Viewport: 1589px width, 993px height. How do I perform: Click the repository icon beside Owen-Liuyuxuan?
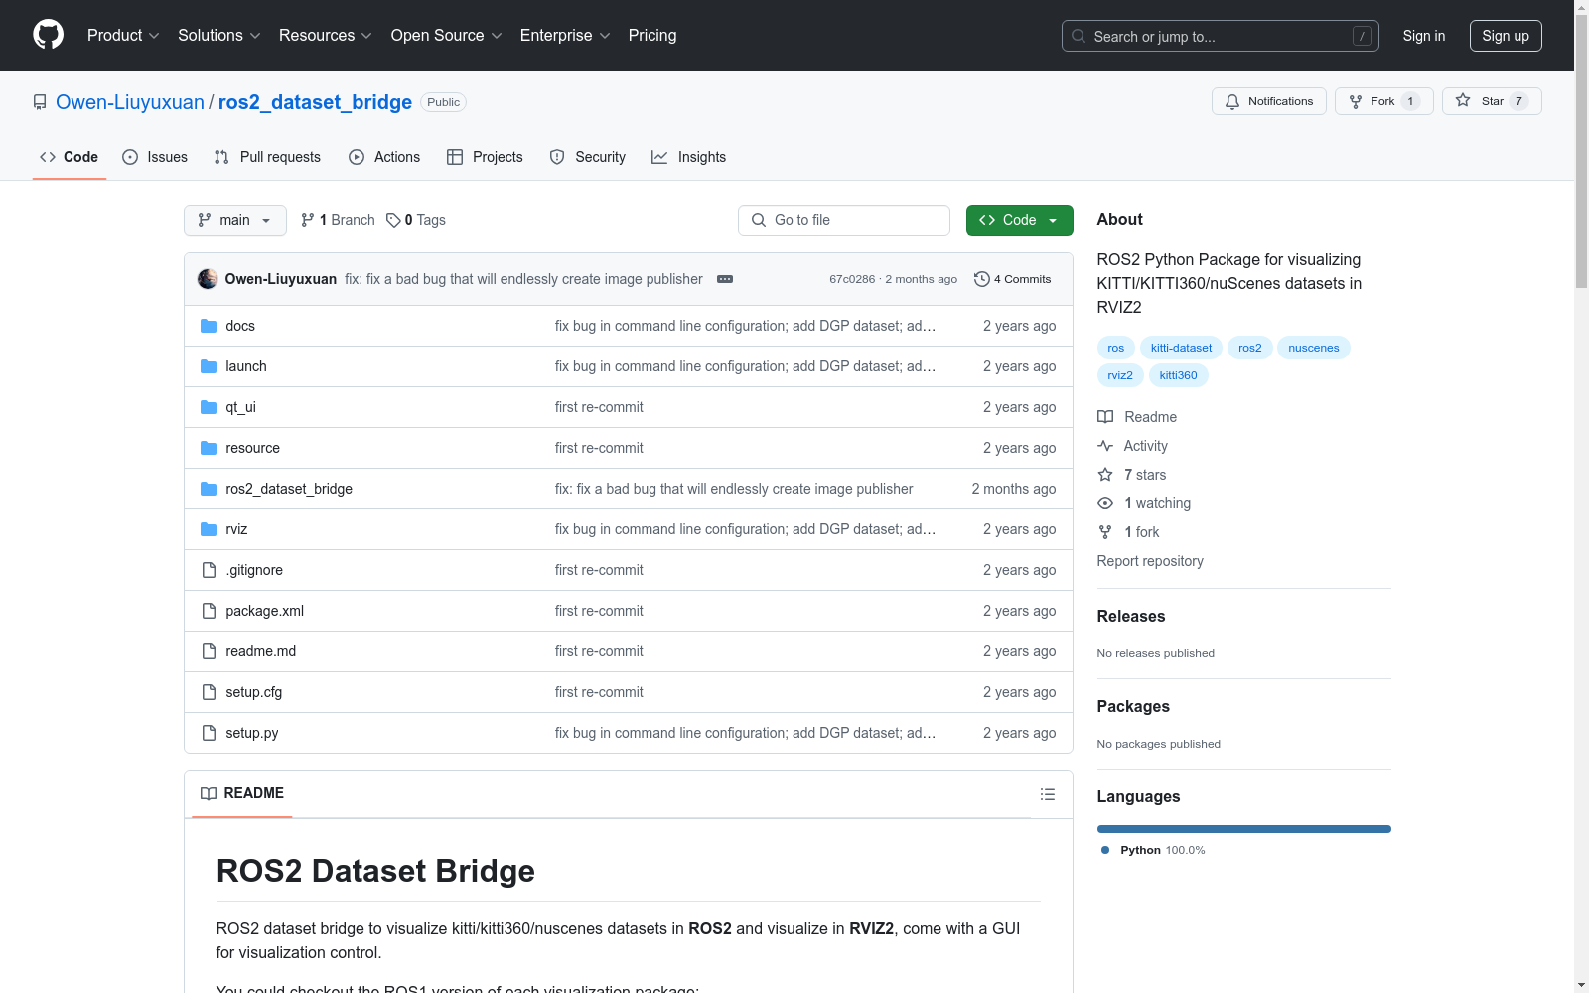coord(40,102)
